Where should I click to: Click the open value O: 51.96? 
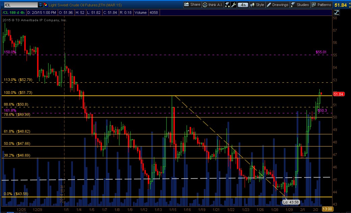(65, 12)
